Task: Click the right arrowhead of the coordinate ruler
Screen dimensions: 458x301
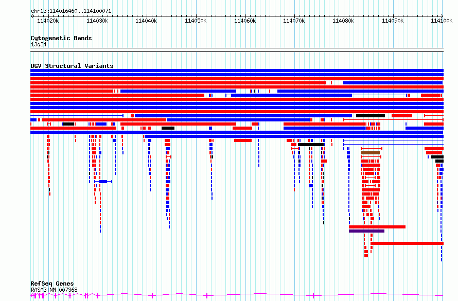Action: pos(442,16)
